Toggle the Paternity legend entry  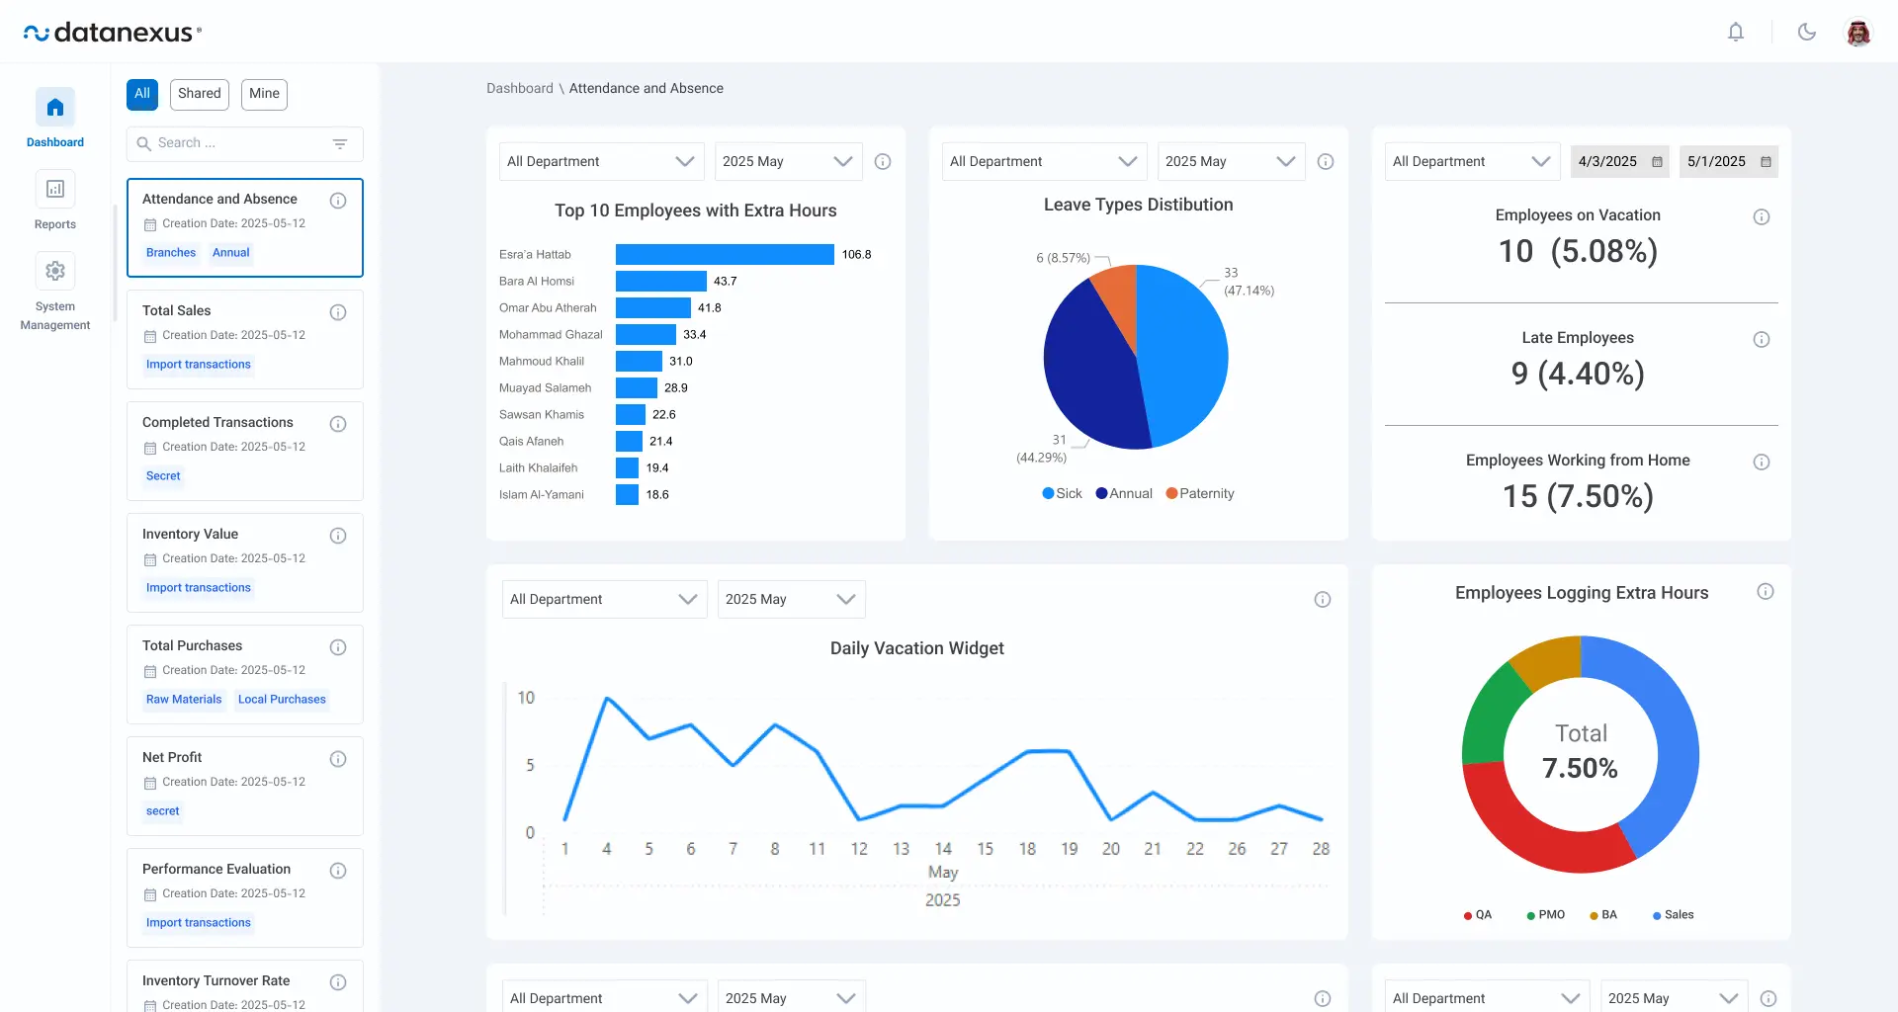coord(1200,493)
